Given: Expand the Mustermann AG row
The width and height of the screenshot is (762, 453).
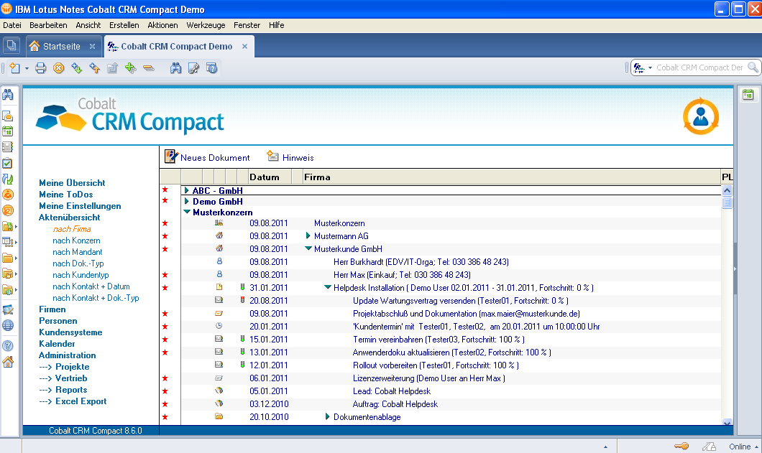Looking at the screenshot, I should 308,235.
